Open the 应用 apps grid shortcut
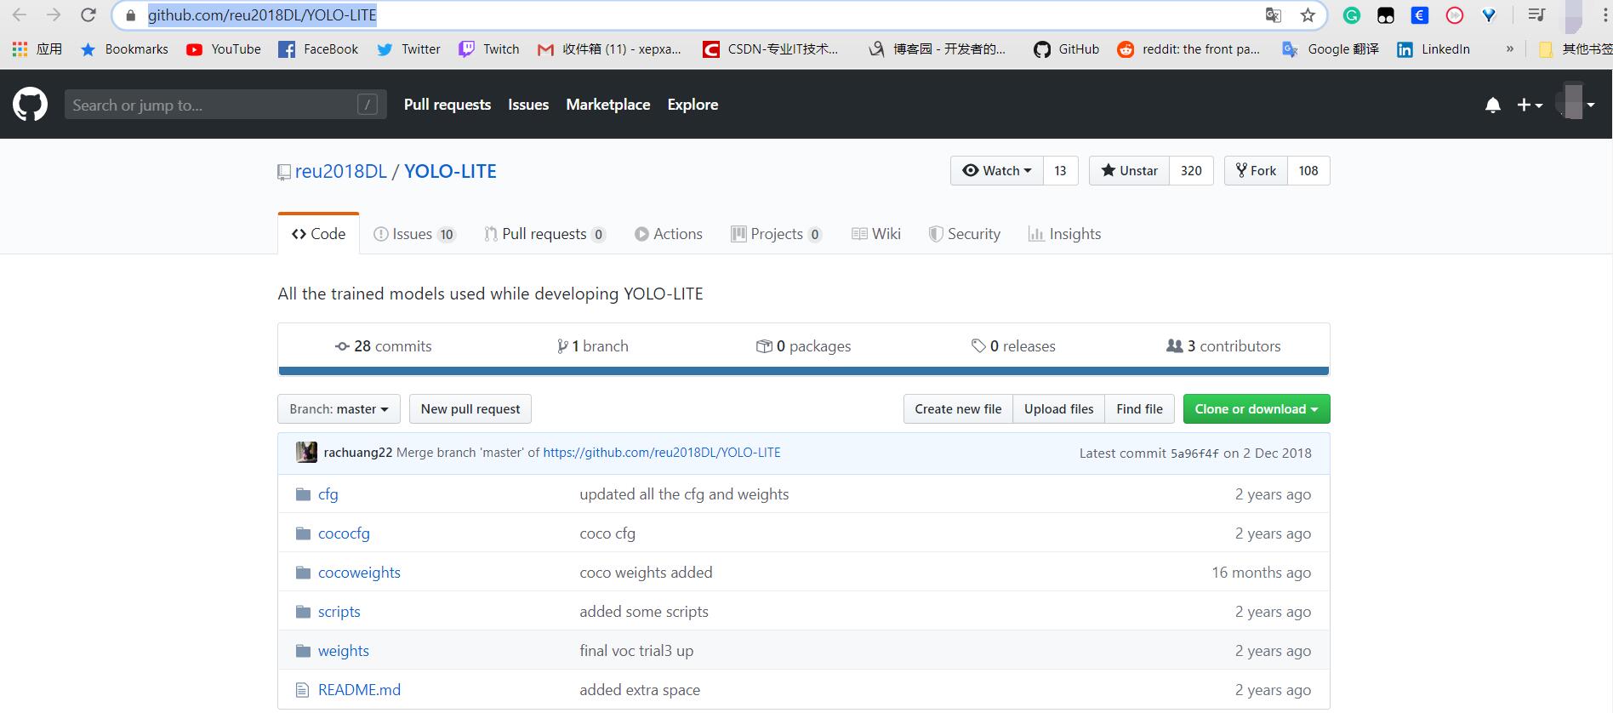Image resolution: width=1613 pixels, height=713 pixels. pos(37,49)
